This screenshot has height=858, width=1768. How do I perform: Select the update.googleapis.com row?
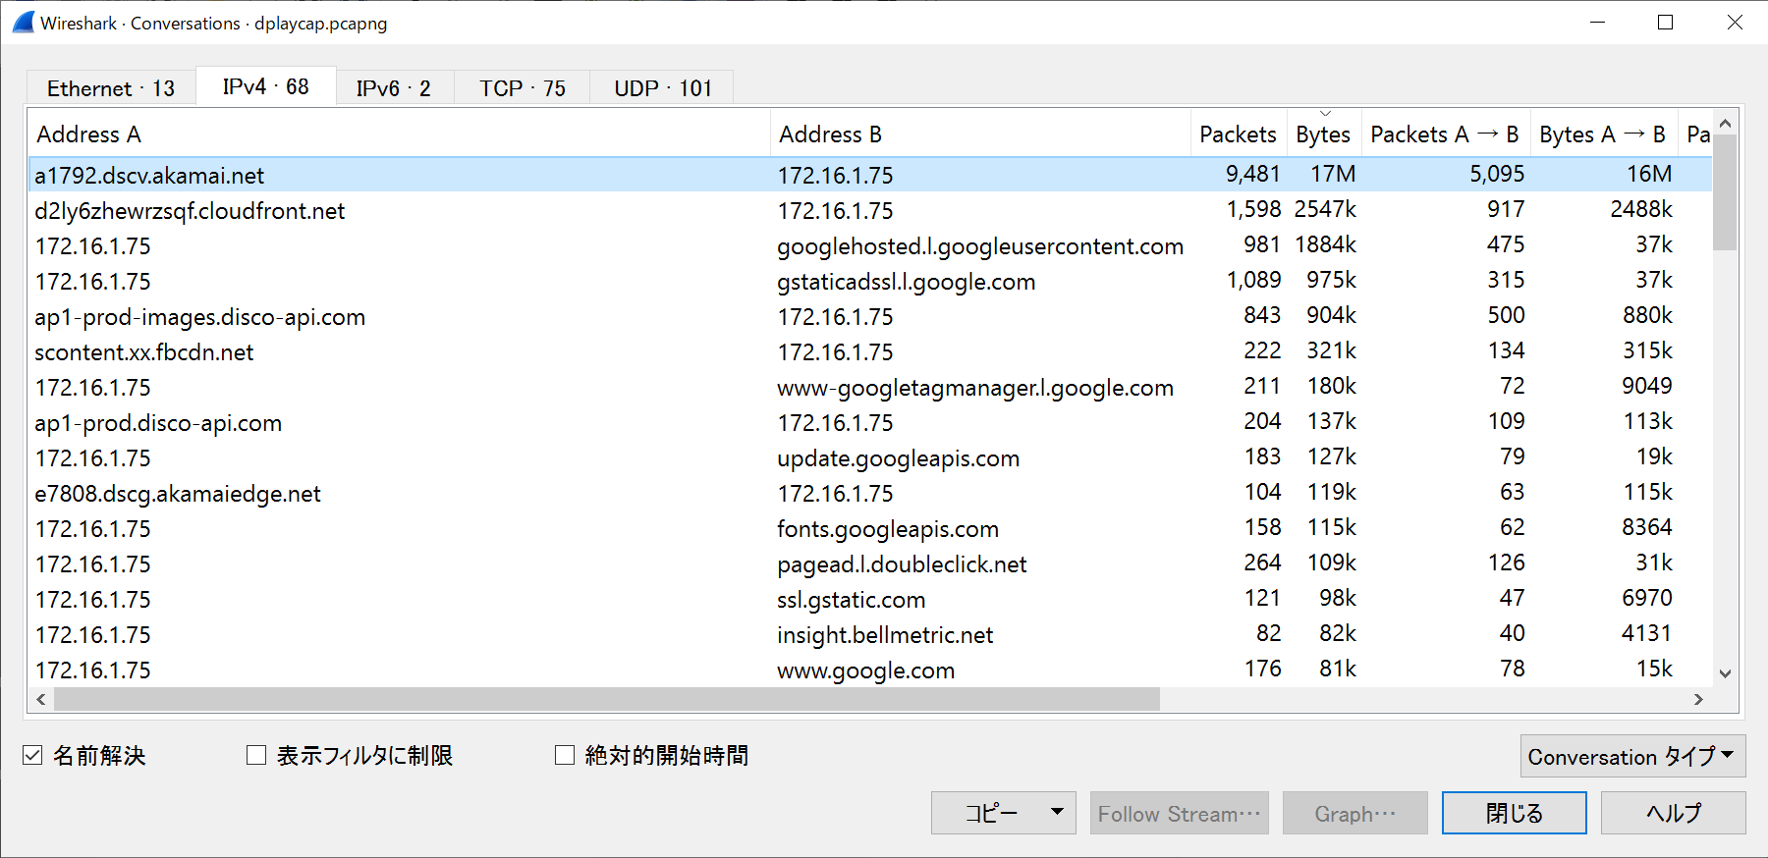(870, 457)
